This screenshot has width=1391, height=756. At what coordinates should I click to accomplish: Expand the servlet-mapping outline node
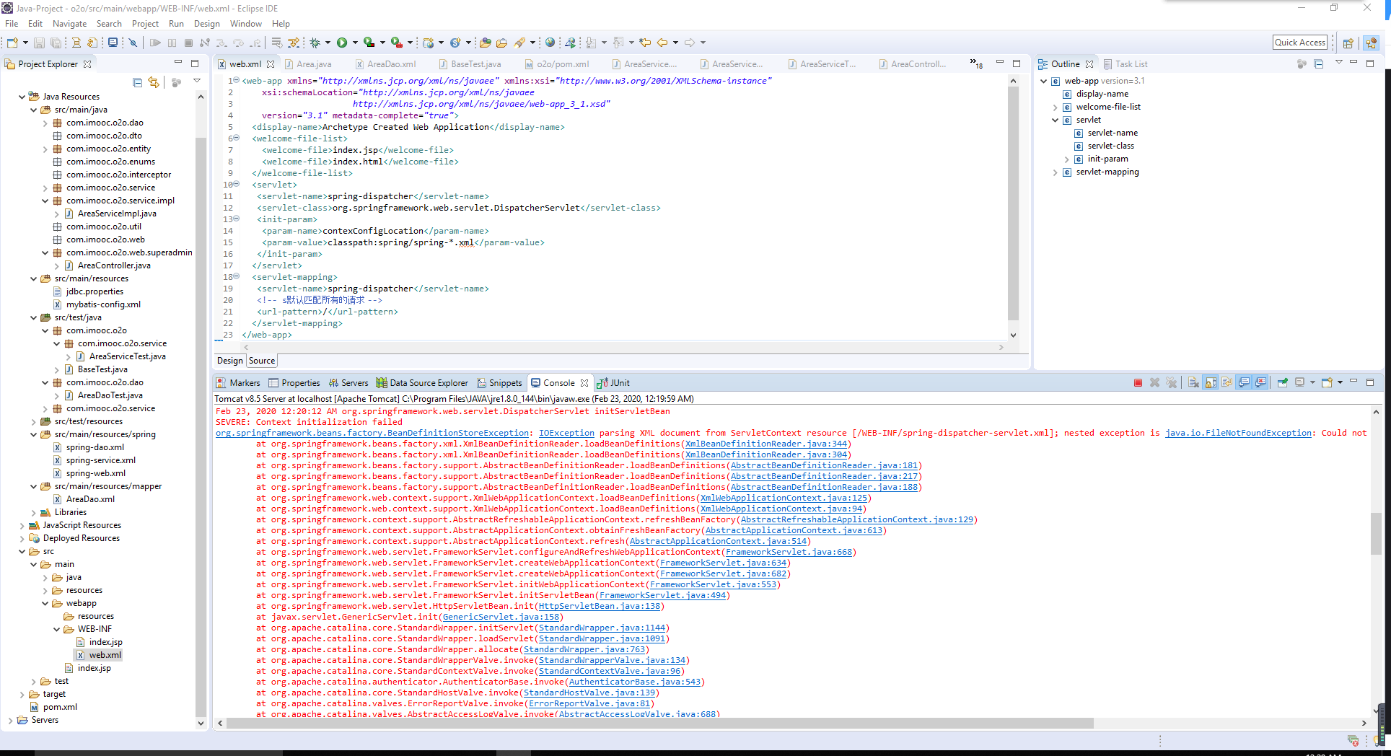click(x=1055, y=172)
